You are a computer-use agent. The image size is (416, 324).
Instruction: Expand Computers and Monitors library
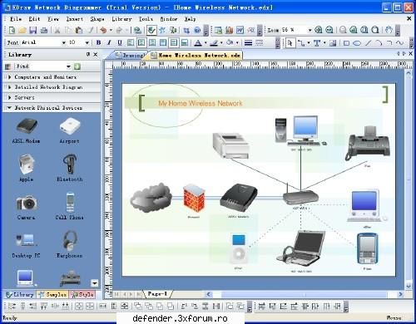pyautogui.click(x=52, y=77)
